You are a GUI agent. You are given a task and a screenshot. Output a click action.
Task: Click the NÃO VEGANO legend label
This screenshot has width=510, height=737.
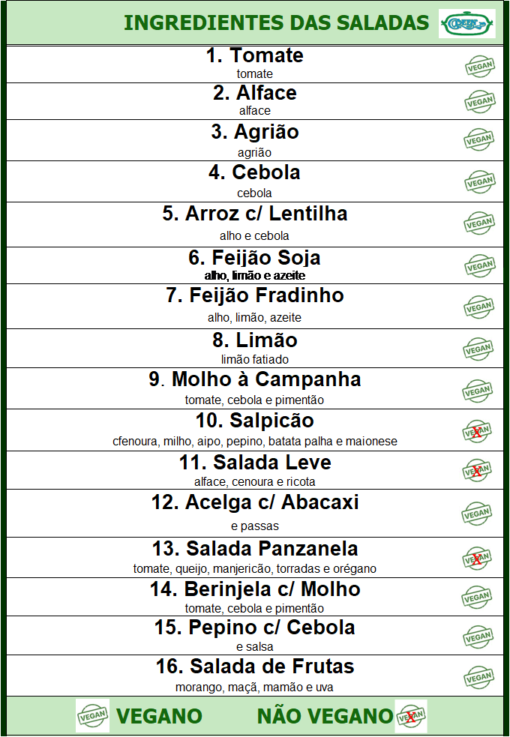pos(324,717)
